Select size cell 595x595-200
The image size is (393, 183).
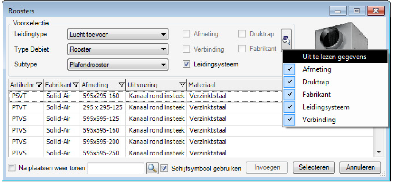point(103,142)
